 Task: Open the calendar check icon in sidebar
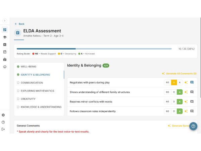coord(5,52)
